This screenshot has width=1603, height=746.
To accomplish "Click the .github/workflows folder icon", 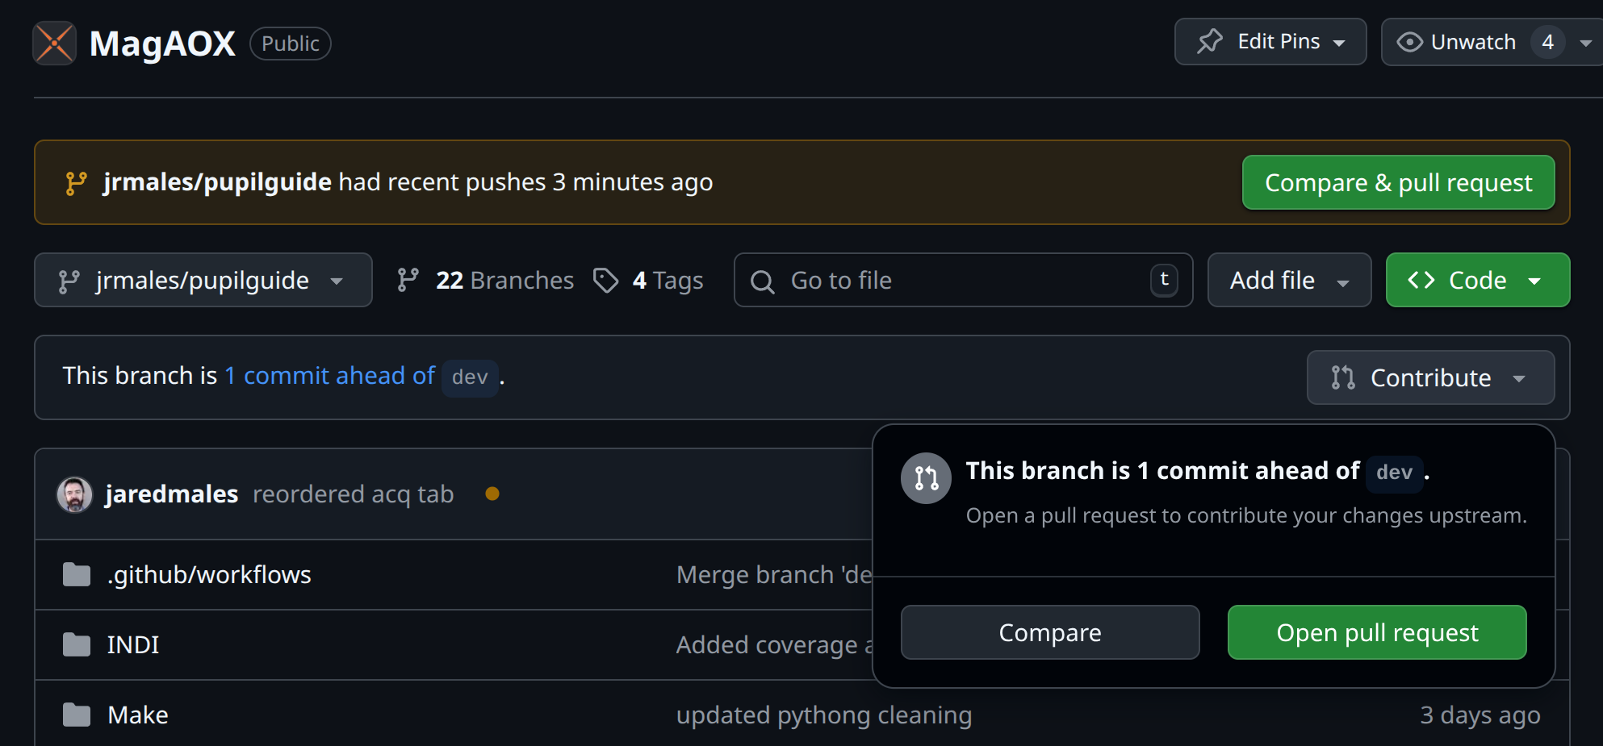I will pyautogui.click(x=77, y=575).
